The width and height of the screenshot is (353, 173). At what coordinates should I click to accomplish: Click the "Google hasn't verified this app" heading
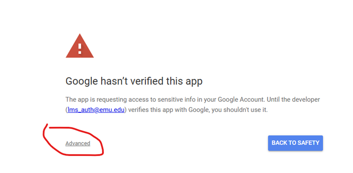pos(134,81)
